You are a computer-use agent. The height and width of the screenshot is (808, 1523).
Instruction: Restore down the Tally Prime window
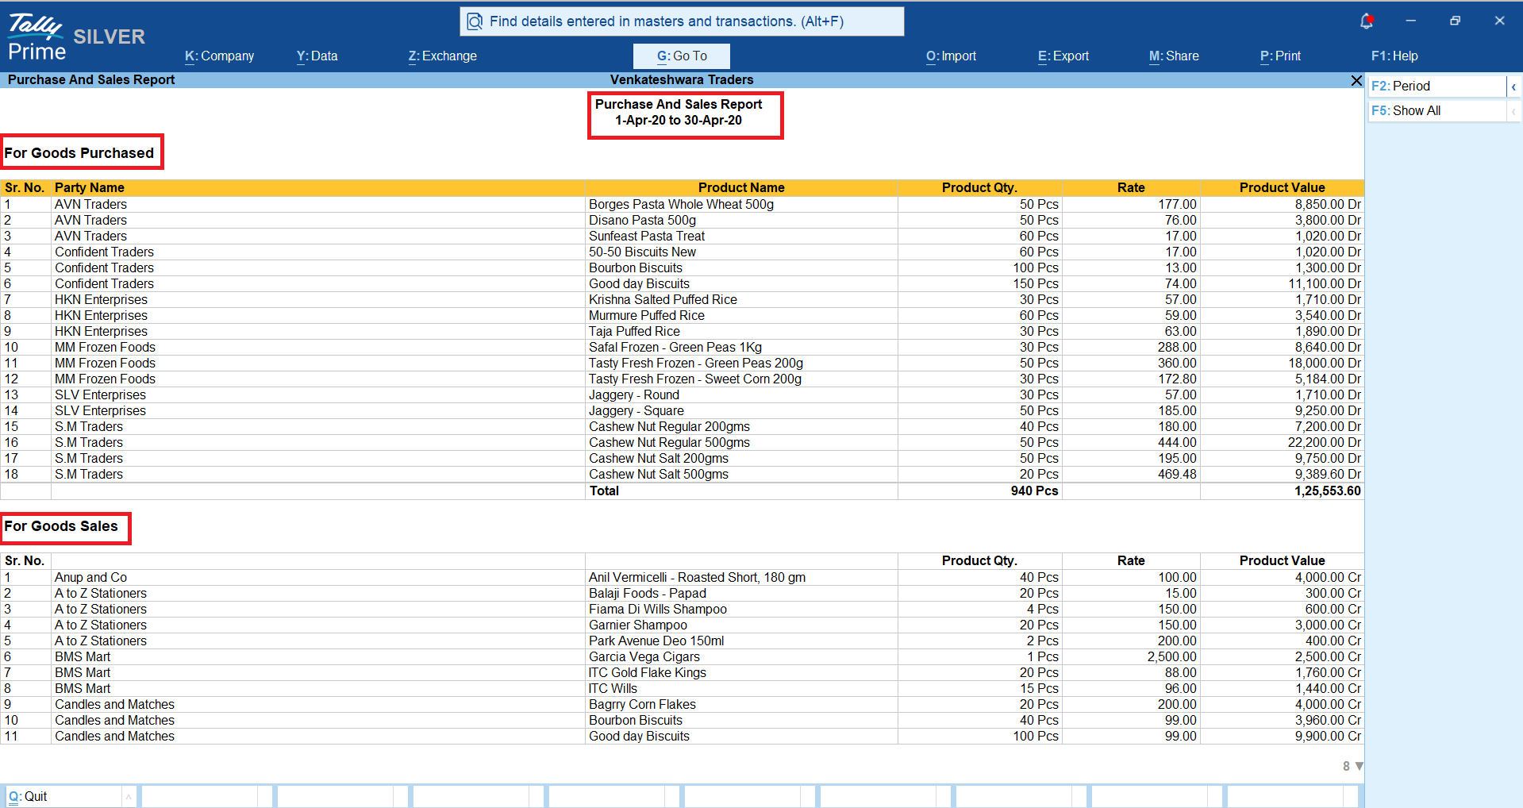tap(1455, 21)
